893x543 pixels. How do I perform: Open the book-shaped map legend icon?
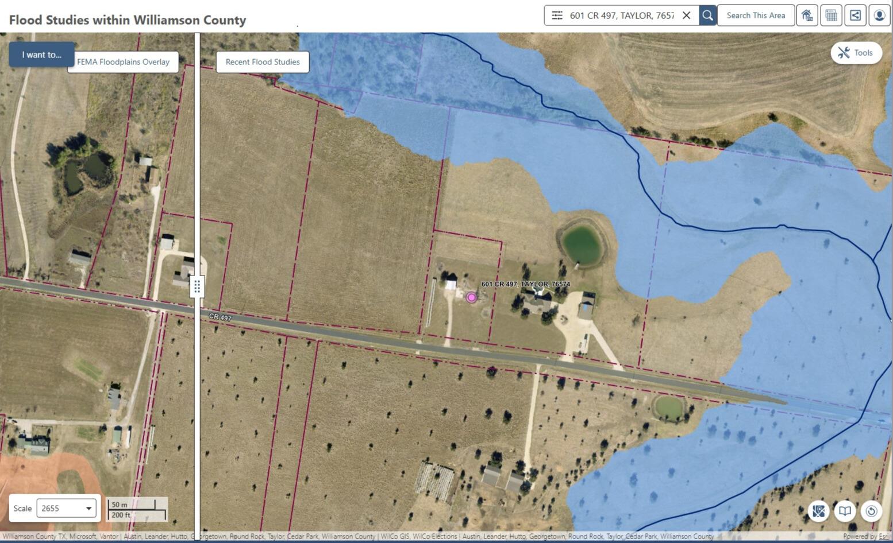click(845, 511)
